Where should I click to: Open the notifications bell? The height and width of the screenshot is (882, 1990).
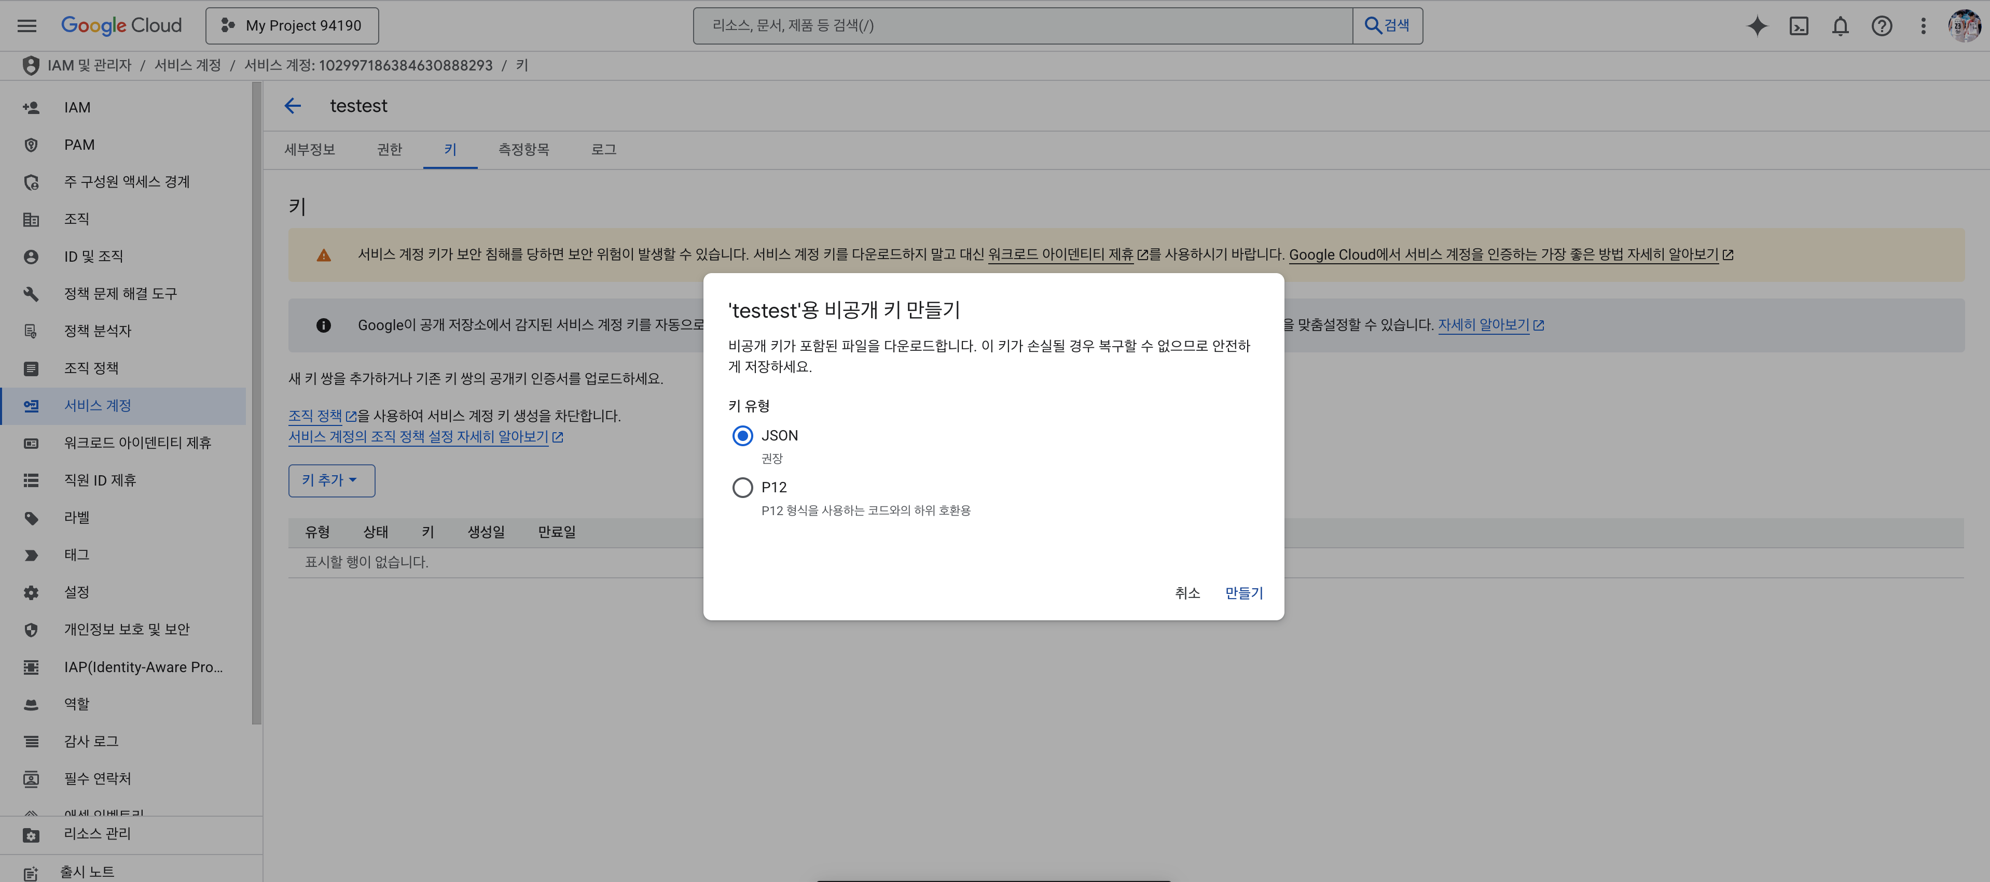point(1840,25)
